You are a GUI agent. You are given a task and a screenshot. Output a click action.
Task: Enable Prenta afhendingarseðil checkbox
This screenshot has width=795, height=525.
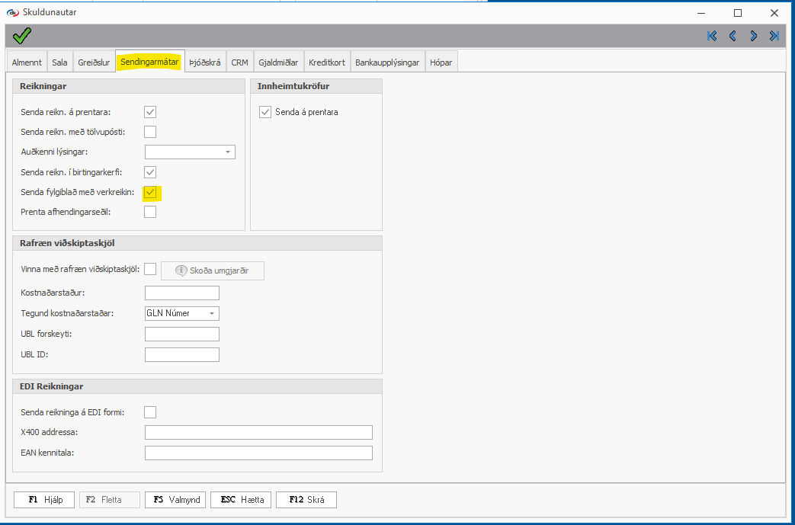pos(150,212)
